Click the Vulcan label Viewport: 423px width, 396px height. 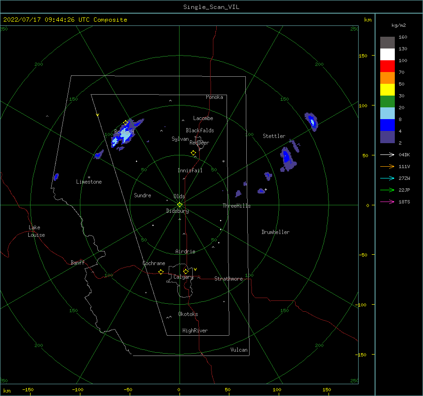tap(239, 350)
